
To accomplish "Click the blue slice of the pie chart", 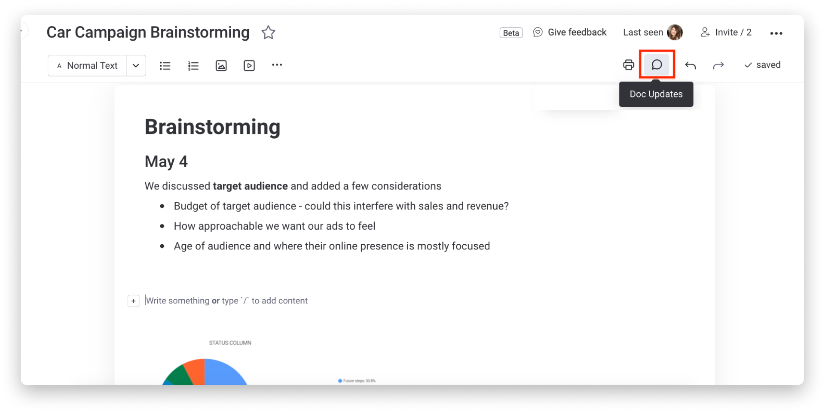I will [x=226, y=373].
